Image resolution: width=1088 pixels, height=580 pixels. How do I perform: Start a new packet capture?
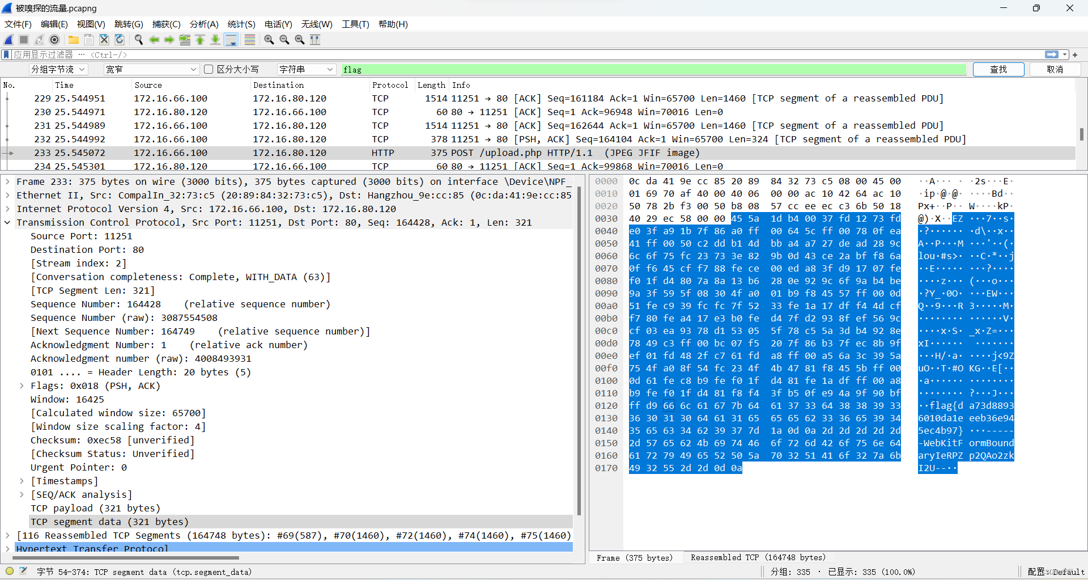[x=8, y=40]
